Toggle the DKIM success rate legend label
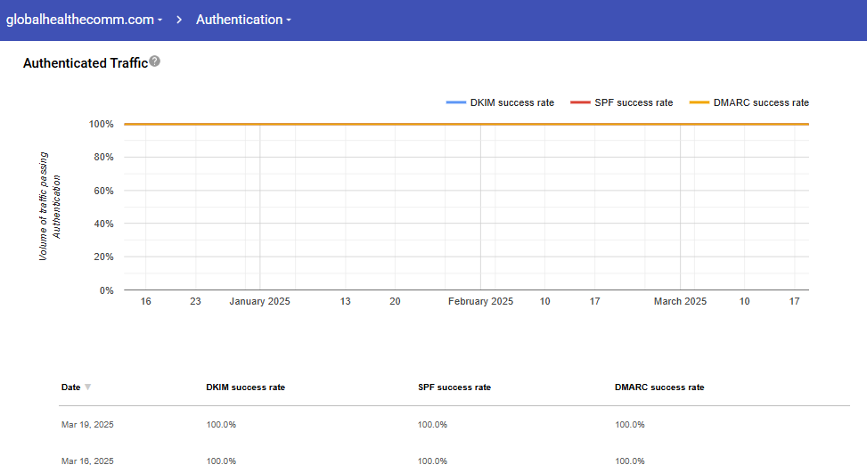Image resolution: width=867 pixels, height=473 pixels. pos(511,103)
